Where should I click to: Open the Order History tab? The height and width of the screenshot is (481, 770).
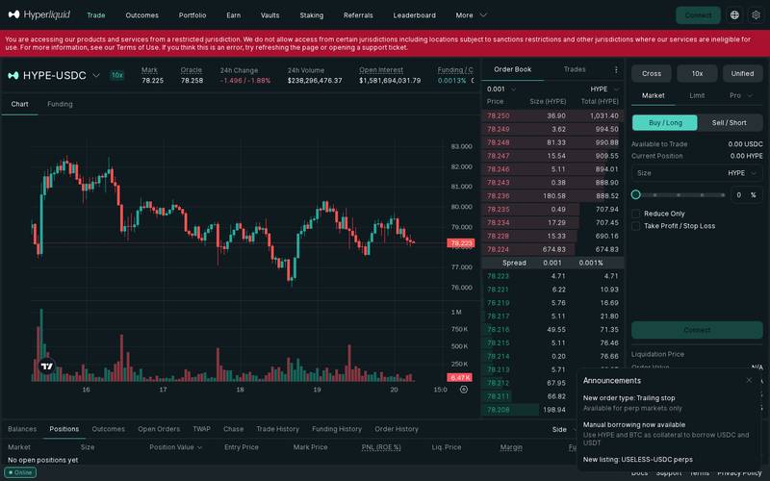tap(397, 429)
